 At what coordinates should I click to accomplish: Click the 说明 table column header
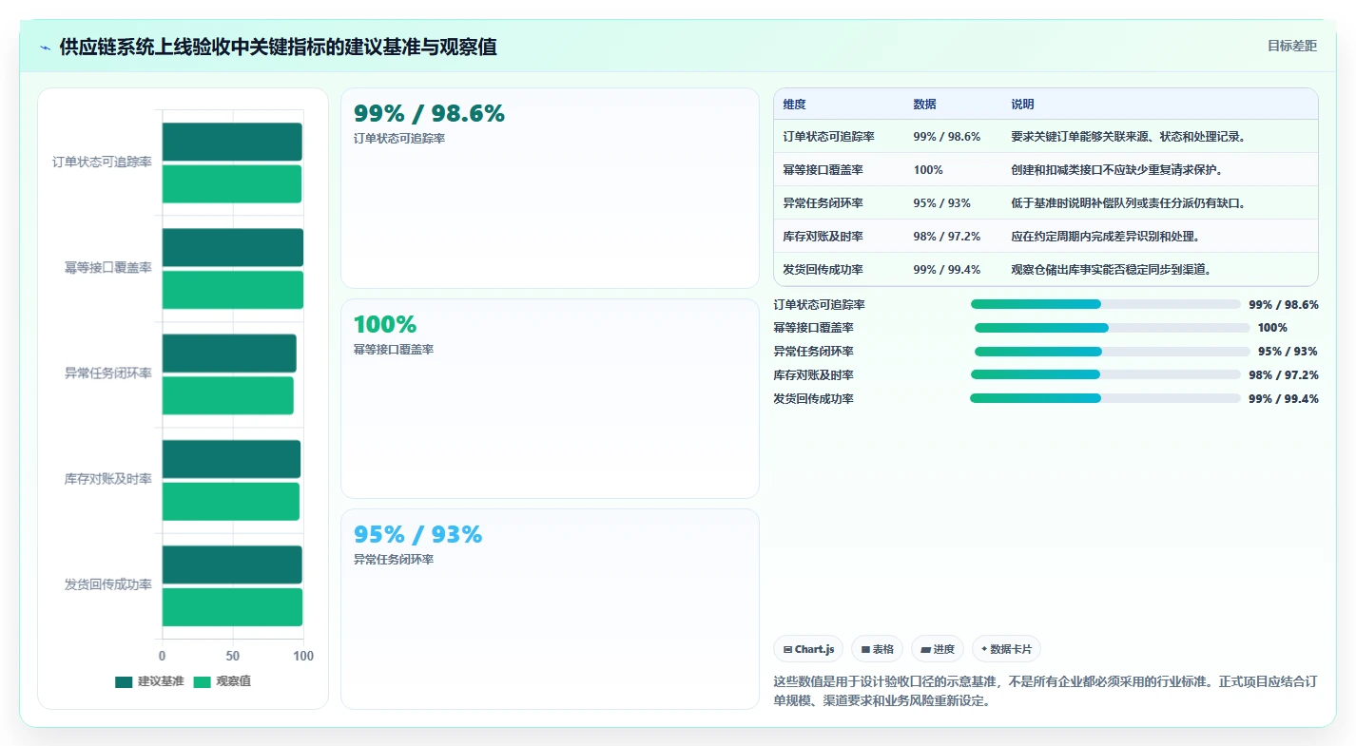(x=1023, y=105)
